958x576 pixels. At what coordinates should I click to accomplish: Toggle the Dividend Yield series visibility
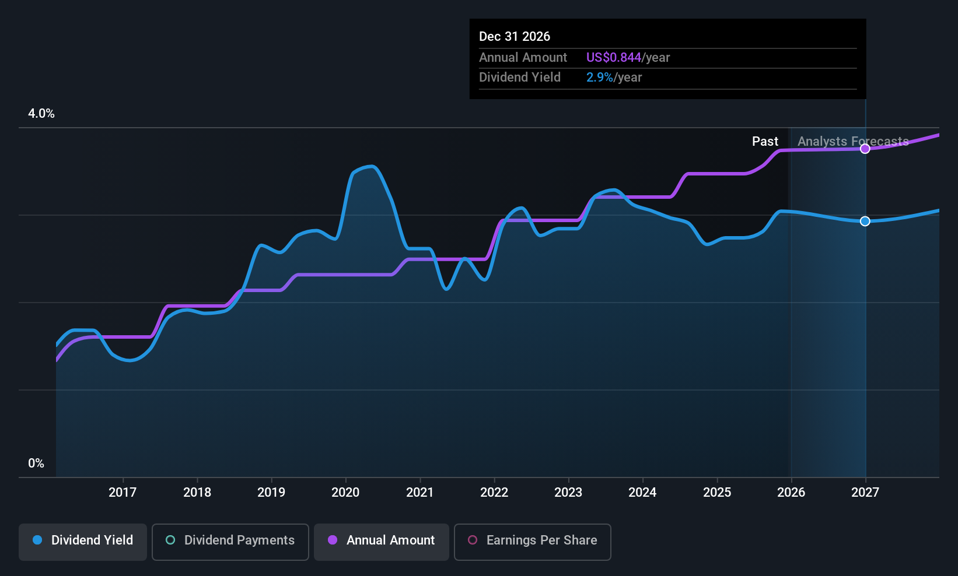coord(82,542)
